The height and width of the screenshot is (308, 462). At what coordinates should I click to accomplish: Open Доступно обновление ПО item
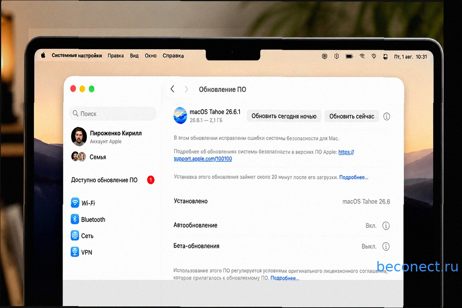[112, 180]
